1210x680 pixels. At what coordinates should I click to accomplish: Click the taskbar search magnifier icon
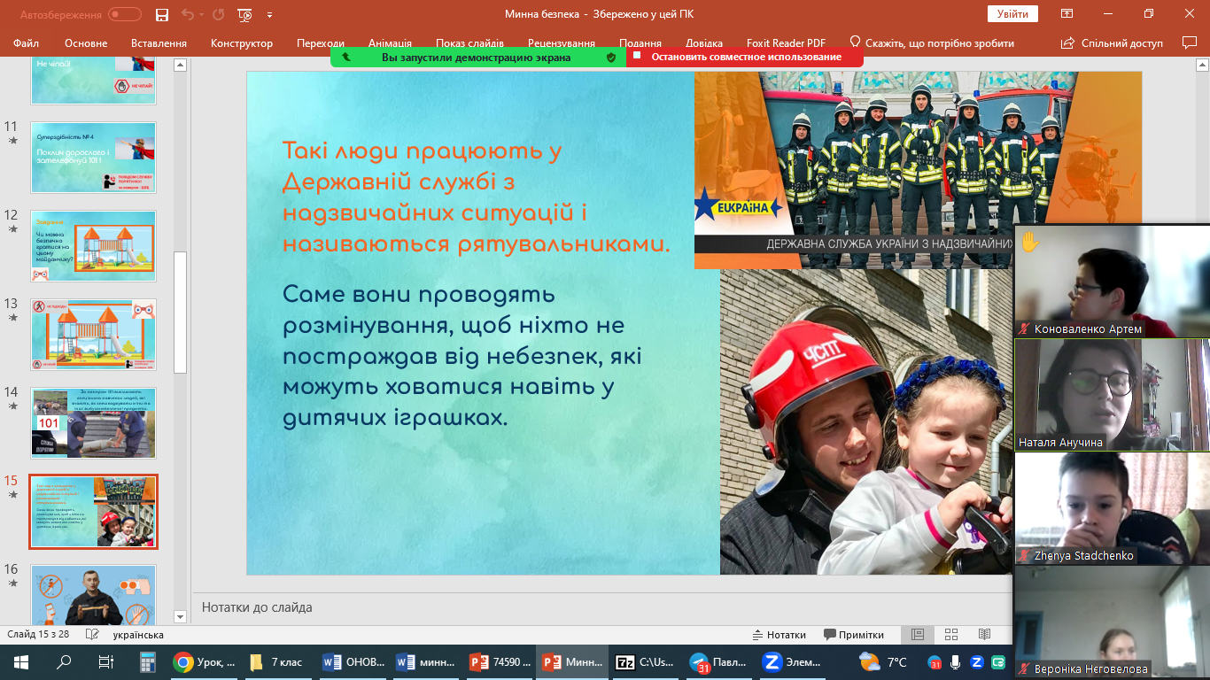click(x=64, y=661)
